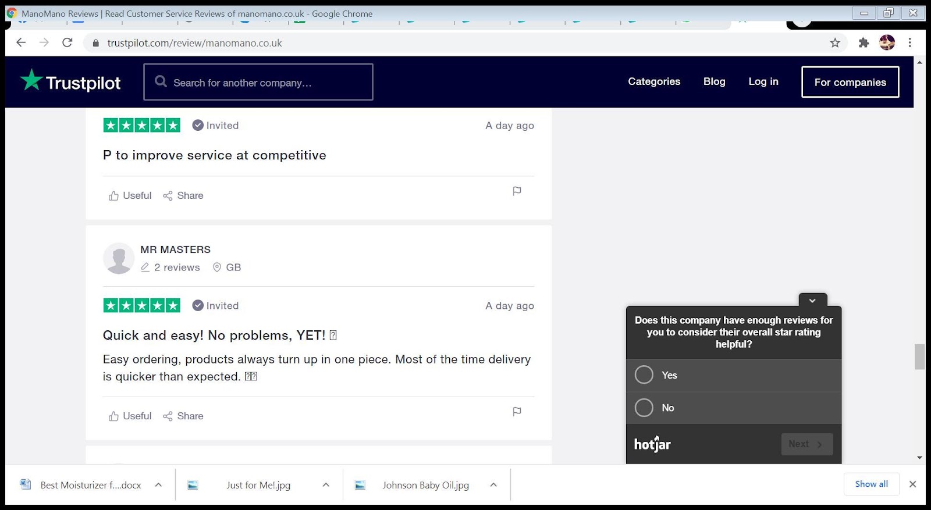Click the browser forward arrow
The height and width of the screenshot is (510, 931).
44,42
